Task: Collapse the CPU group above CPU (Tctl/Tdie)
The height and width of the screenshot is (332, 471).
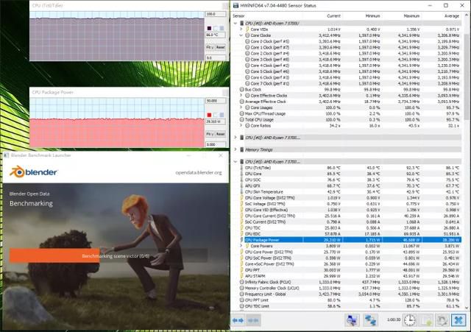Action: point(235,162)
